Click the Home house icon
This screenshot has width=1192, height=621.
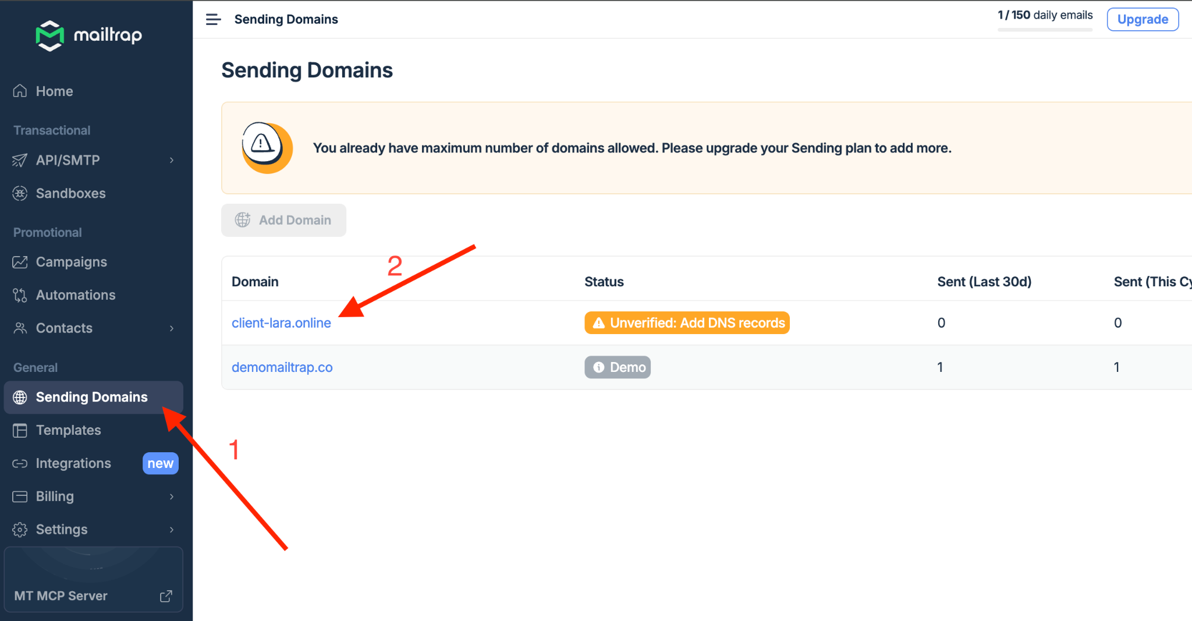(x=20, y=91)
